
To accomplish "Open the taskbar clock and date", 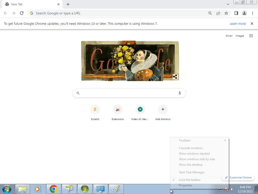I will (x=245, y=189).
